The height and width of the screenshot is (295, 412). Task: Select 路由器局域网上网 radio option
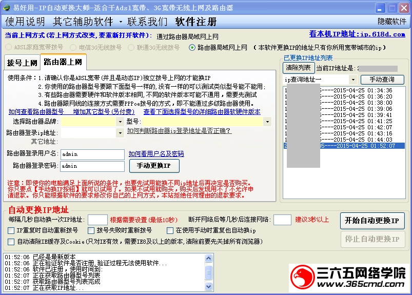(x=218, y=47)
